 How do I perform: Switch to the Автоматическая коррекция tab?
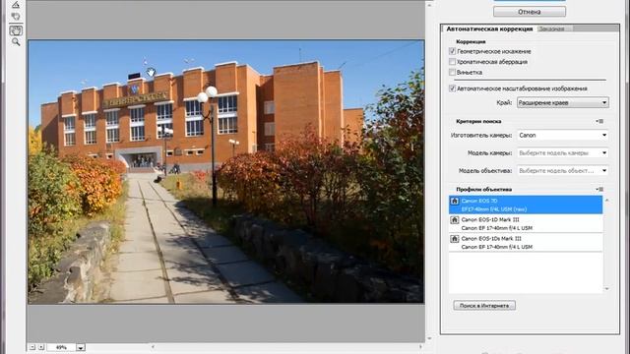[489, 29]
